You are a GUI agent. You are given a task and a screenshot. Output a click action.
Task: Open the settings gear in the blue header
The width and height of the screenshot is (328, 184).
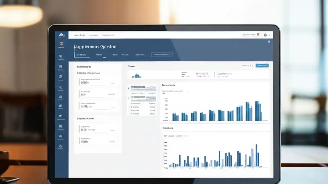(x=269, y=41)
